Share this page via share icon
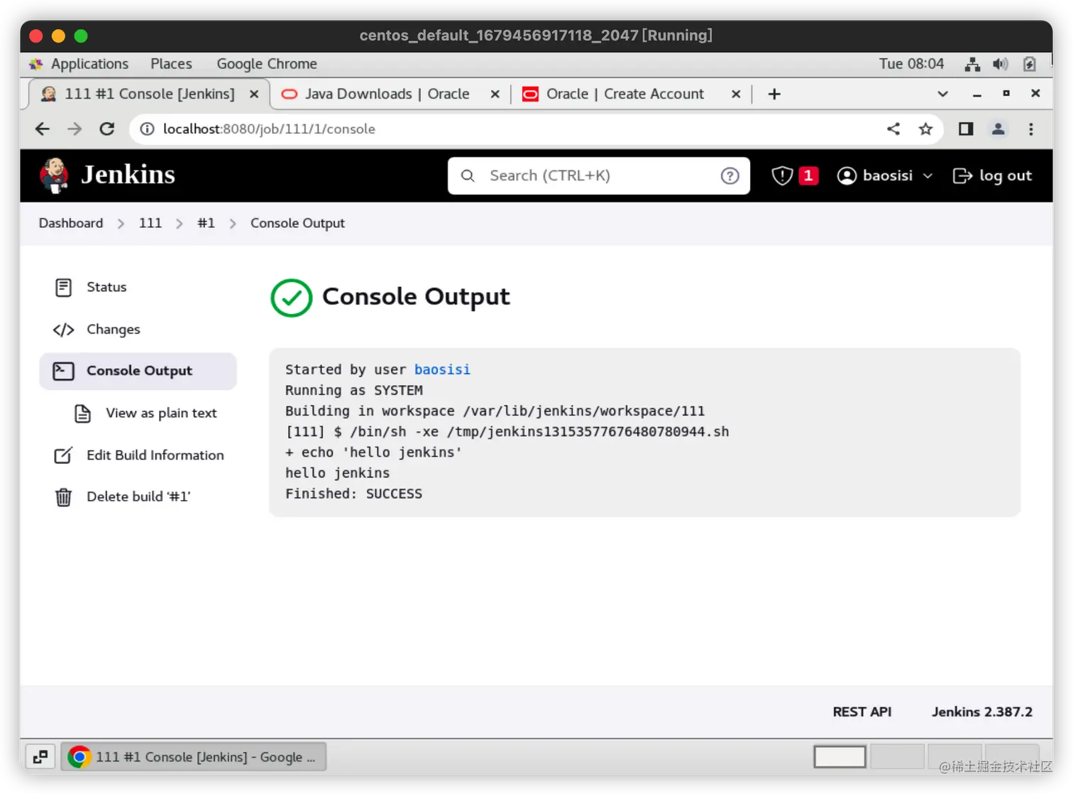 click(893, 129)
